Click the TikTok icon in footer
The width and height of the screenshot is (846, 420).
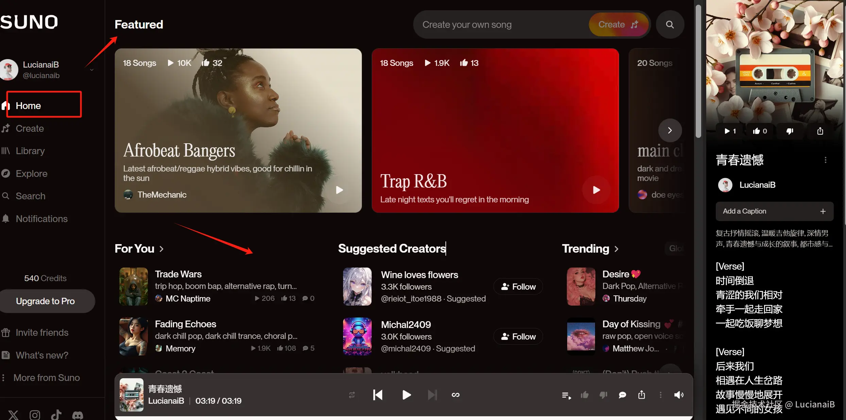click(x=56, y=415)
